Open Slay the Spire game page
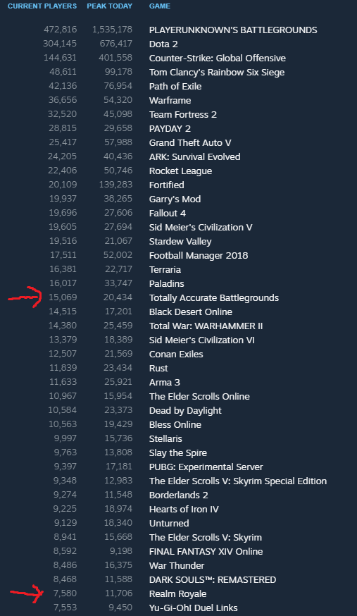Viewport: 357px width, 616px height. coord(177,453)
